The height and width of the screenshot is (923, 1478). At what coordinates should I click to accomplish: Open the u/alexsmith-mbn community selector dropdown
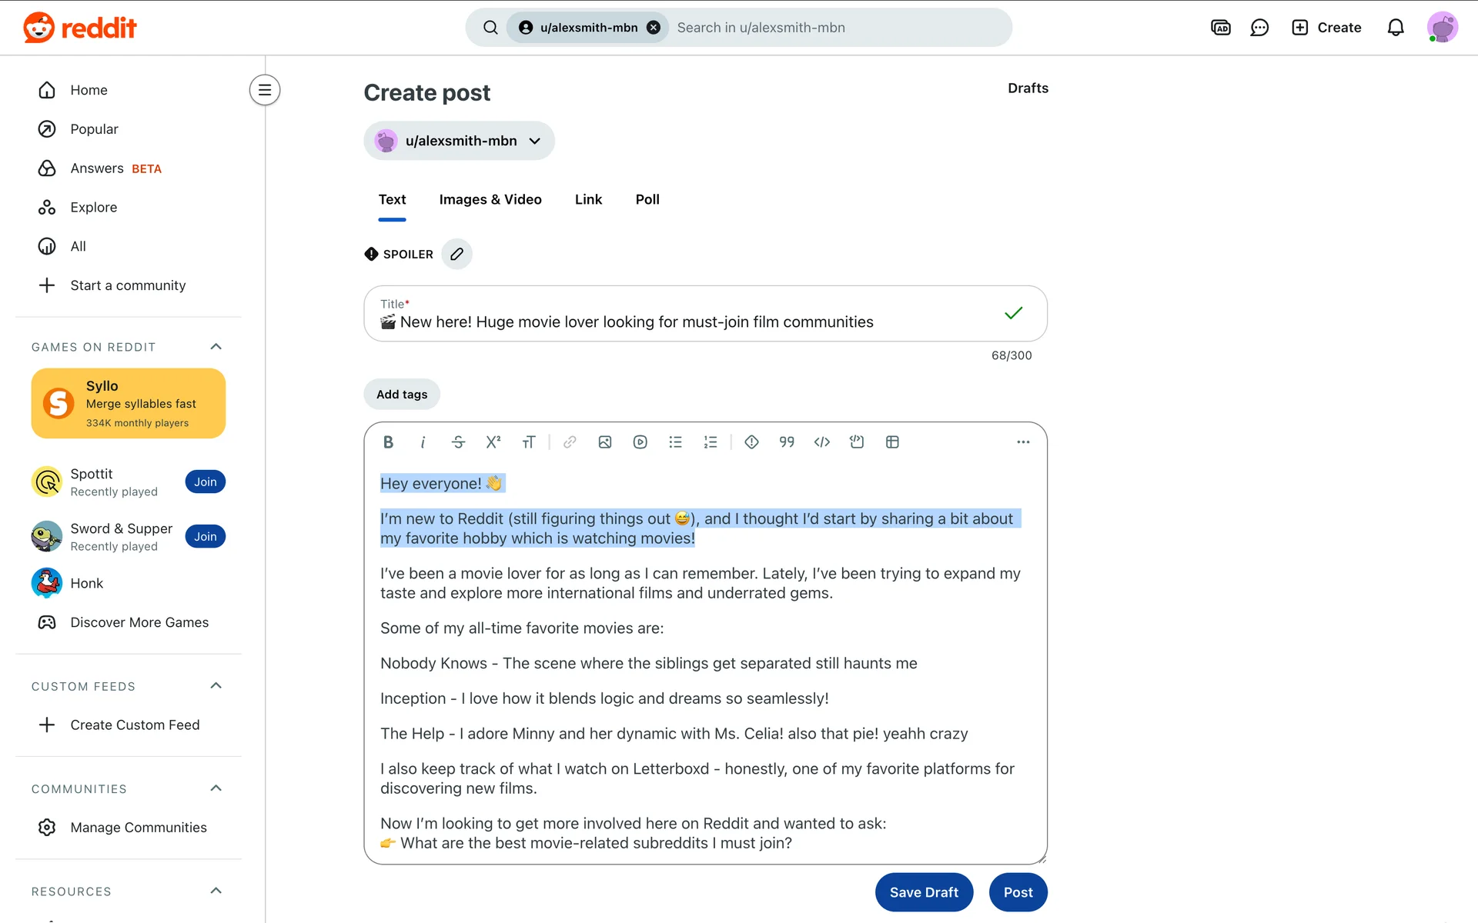point(459,141)
